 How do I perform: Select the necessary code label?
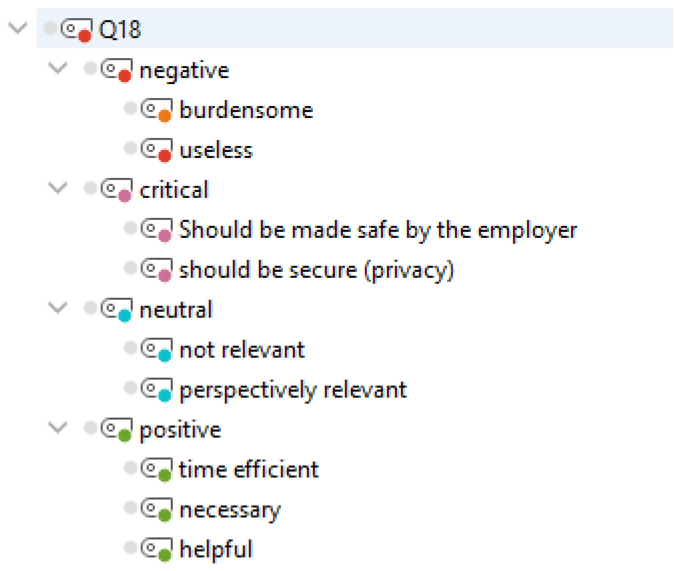230,510
